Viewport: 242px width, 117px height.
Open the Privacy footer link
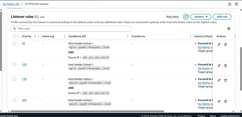(x=201, y=116)
